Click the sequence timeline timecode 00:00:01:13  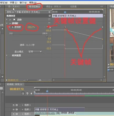coord(17,89)
